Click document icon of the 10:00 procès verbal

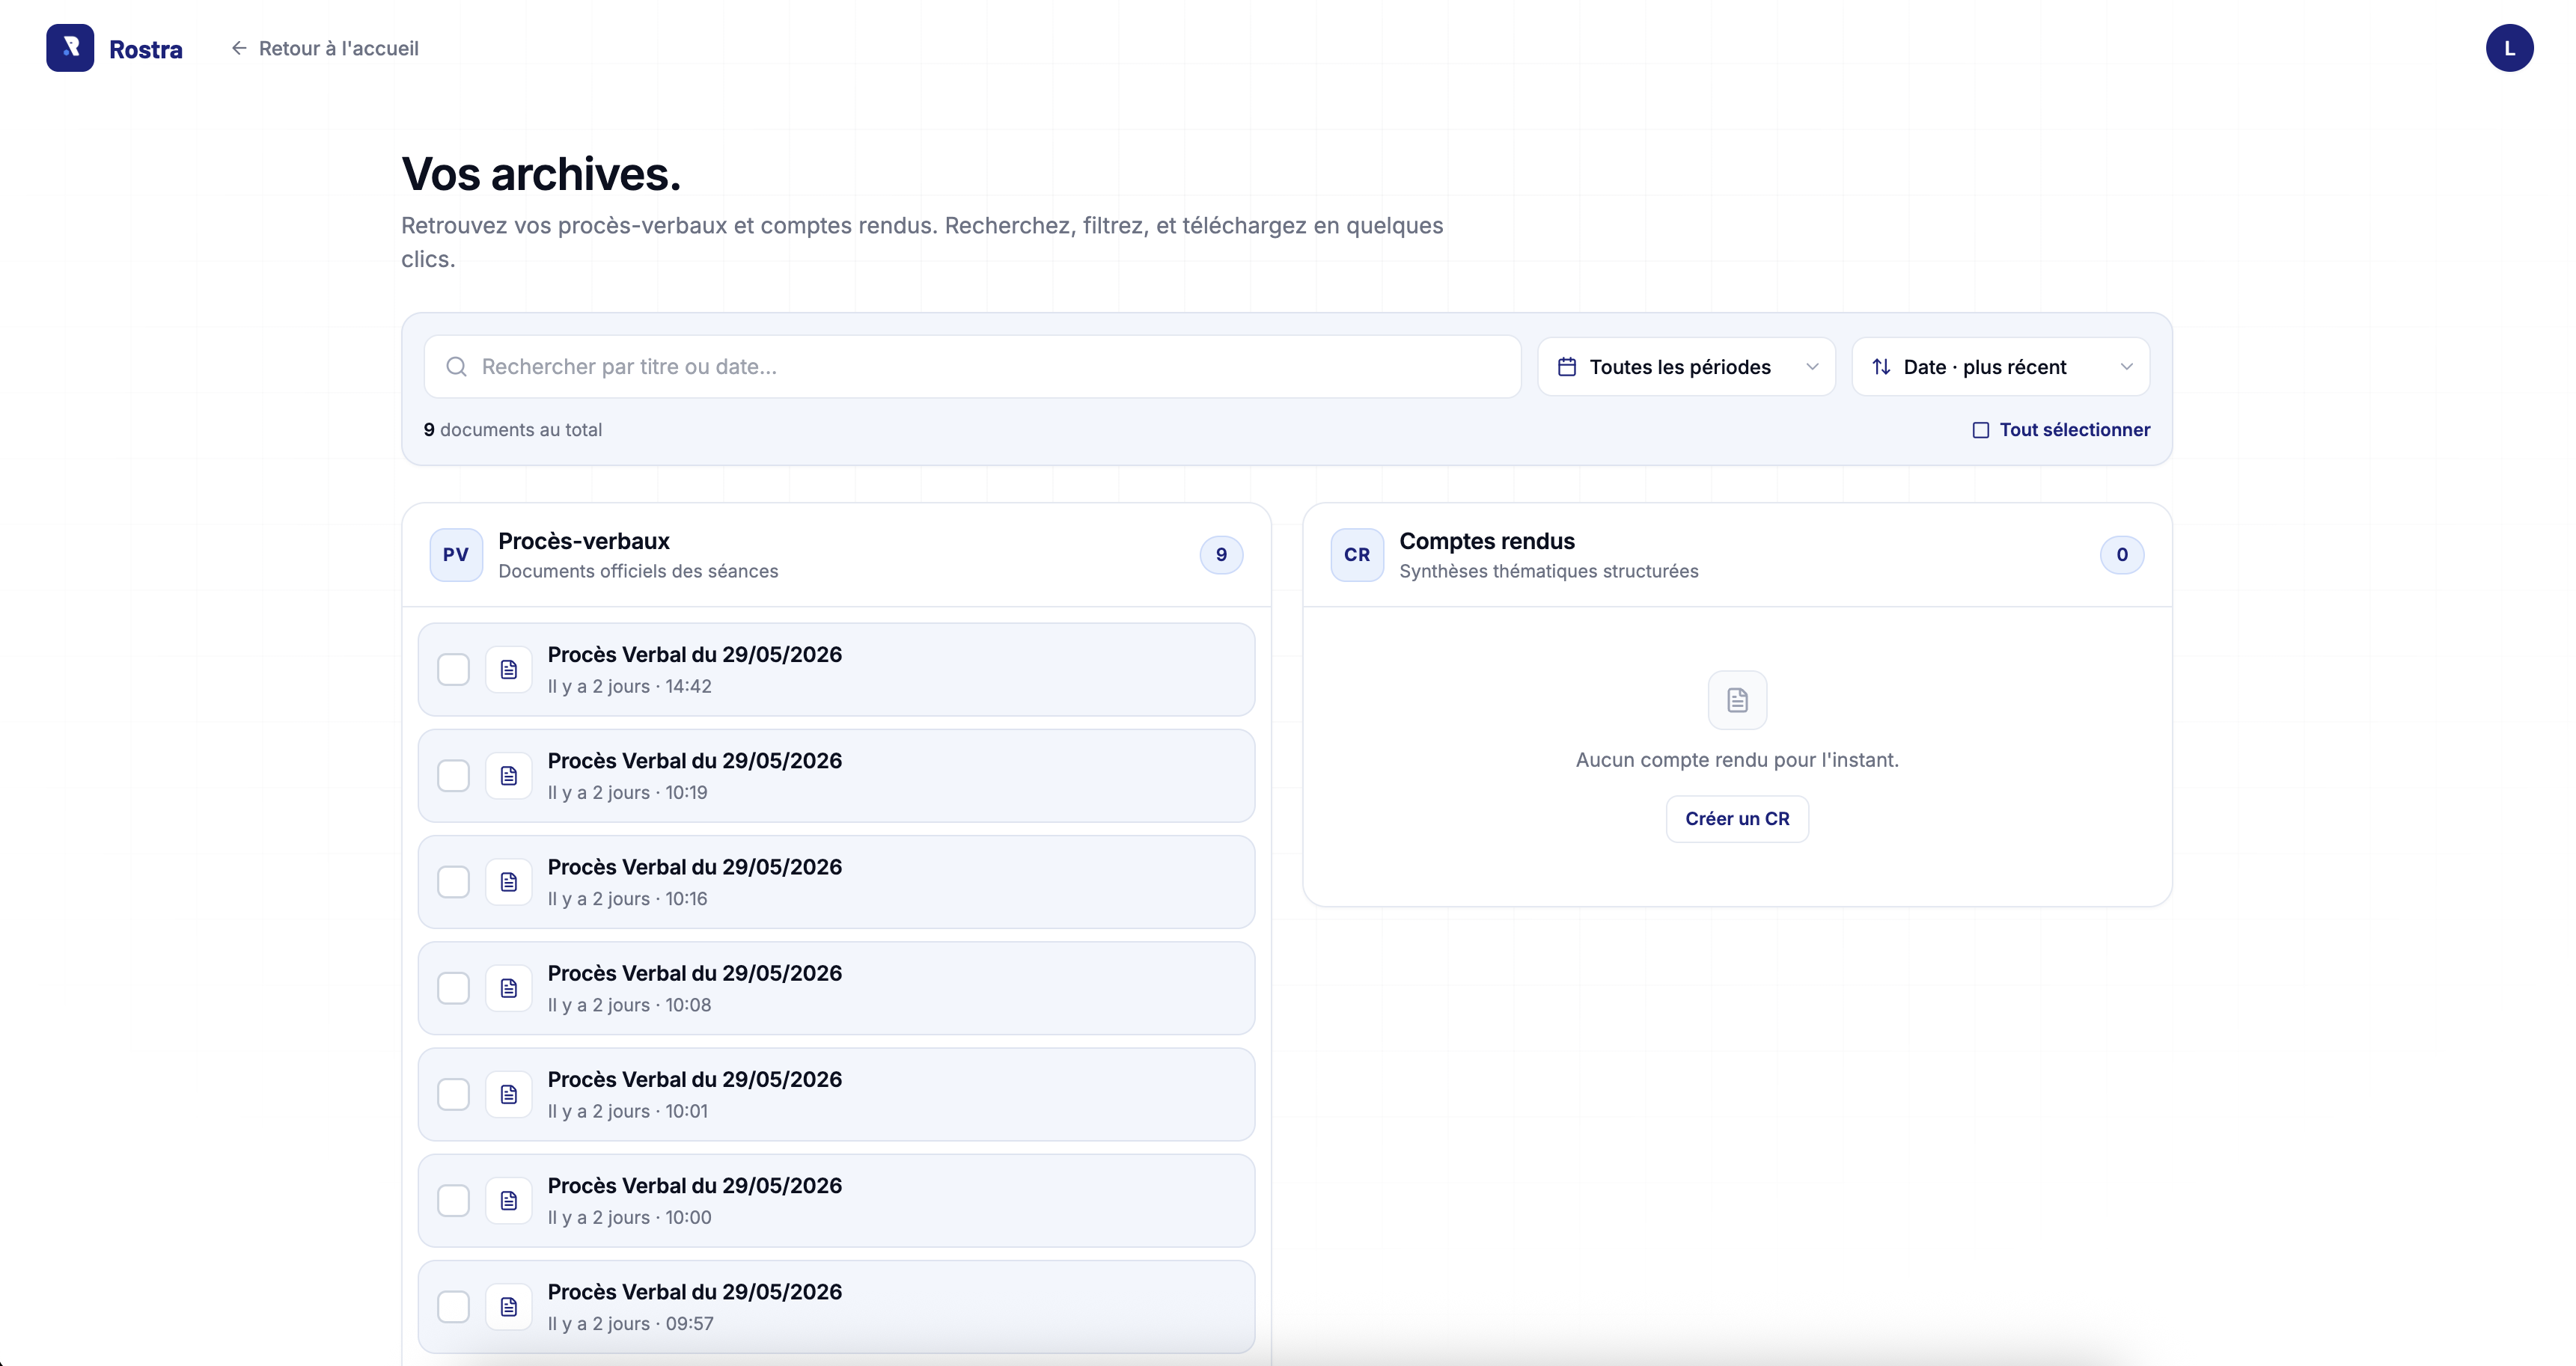(509, 1201)
